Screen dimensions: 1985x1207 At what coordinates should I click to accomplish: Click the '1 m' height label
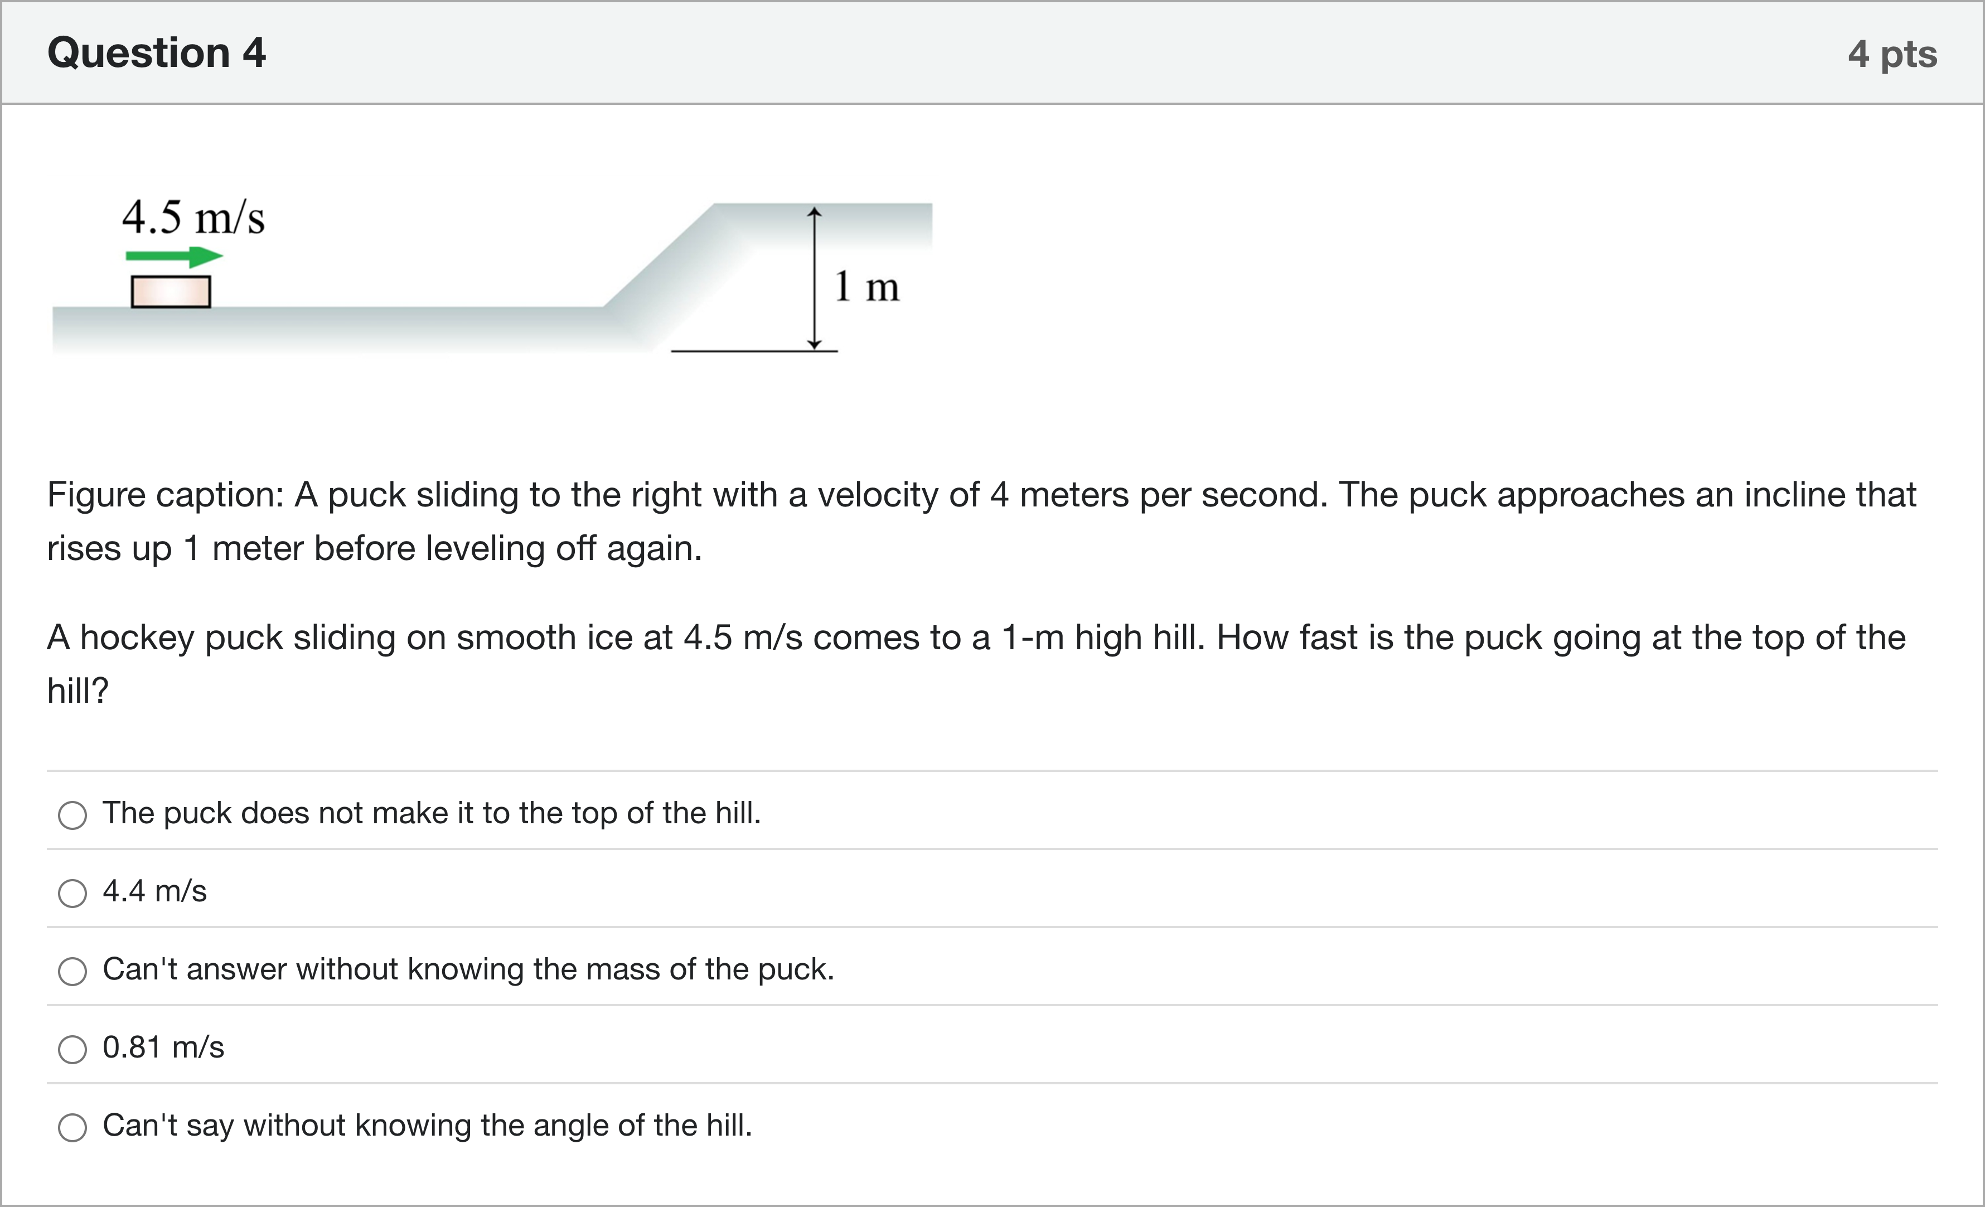tap(866, 286)
